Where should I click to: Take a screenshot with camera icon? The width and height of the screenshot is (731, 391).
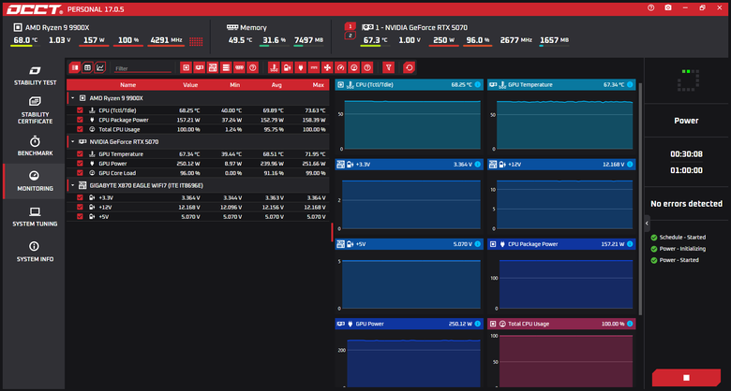click(x=668, y=7)
